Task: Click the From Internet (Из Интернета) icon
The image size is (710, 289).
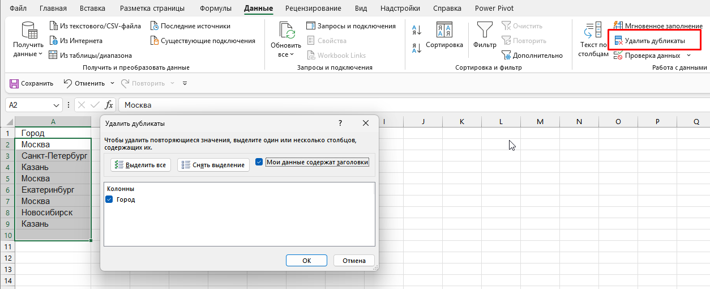Action: pos(54,41)
